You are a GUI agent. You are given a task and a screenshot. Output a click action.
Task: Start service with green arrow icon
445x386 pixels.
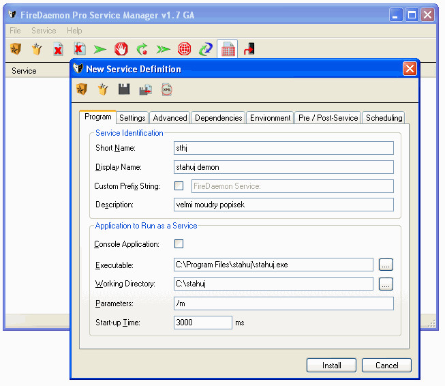click(x=100, y=49)
